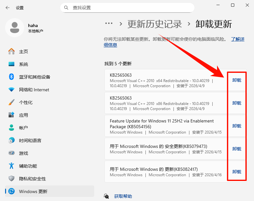254x201 pixels.
Task: Focus the 查找设置 search field
Action: click(x=127, y=8)
